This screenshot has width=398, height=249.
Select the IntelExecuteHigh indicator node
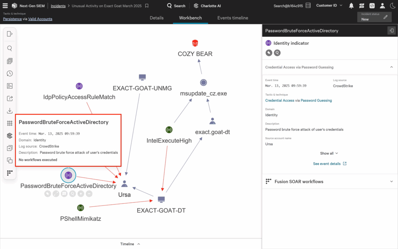pyautogui.click(x=169, y=130)
